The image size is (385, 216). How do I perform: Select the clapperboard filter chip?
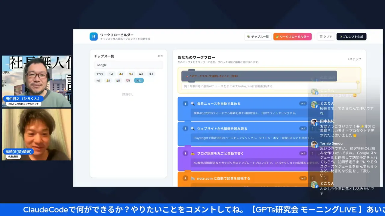coord(141,74)
